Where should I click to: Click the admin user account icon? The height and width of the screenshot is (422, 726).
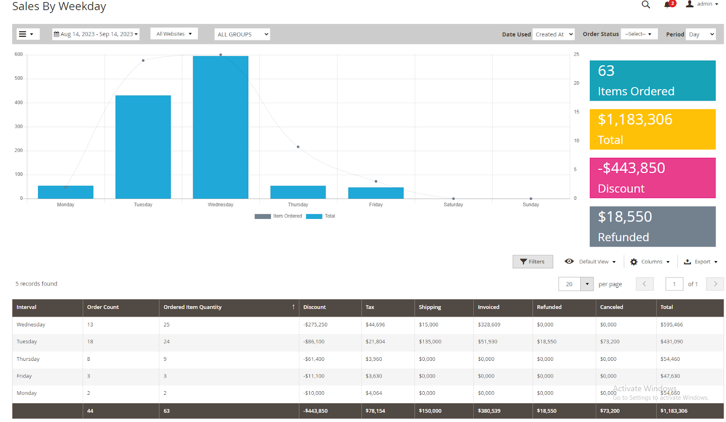point(690,4)
